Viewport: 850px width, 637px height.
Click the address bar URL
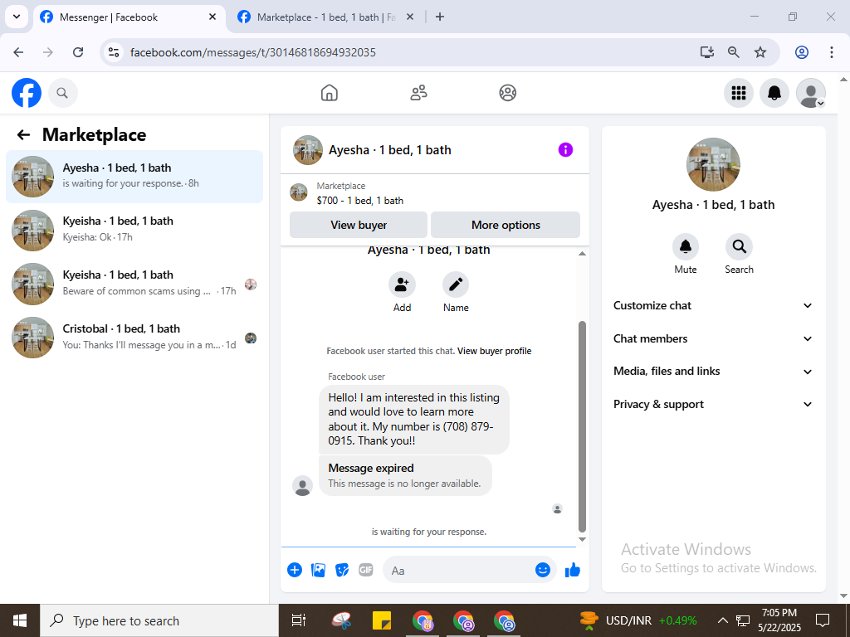(x=252, y=52)
